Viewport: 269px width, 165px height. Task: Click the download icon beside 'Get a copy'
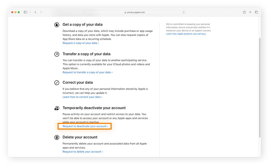click(57, 25)
